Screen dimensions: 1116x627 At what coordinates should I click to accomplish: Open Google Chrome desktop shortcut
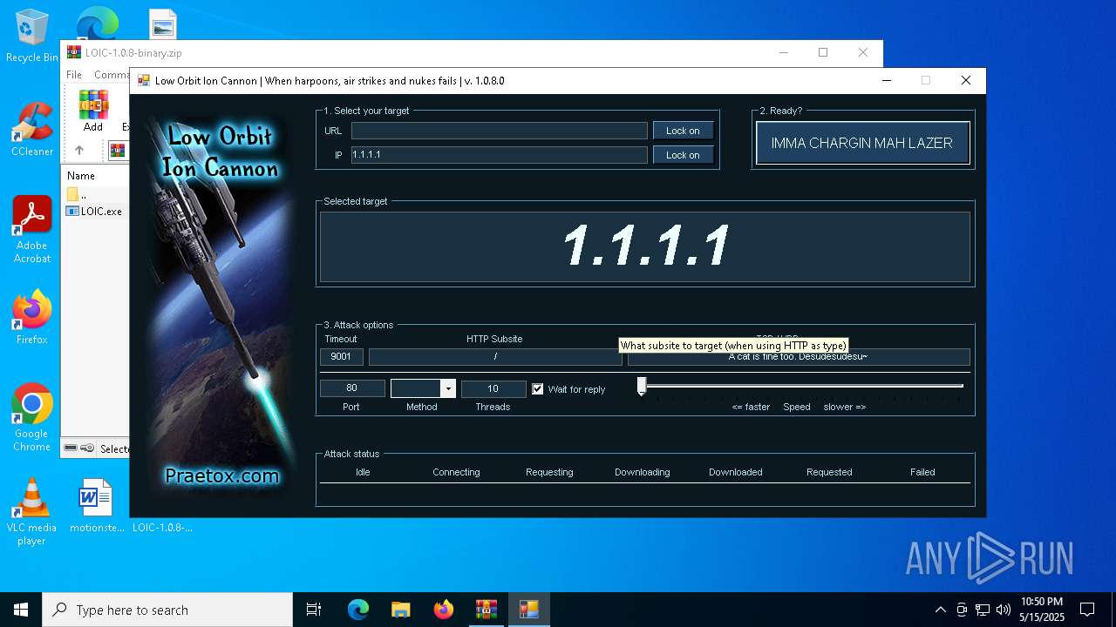32,418
